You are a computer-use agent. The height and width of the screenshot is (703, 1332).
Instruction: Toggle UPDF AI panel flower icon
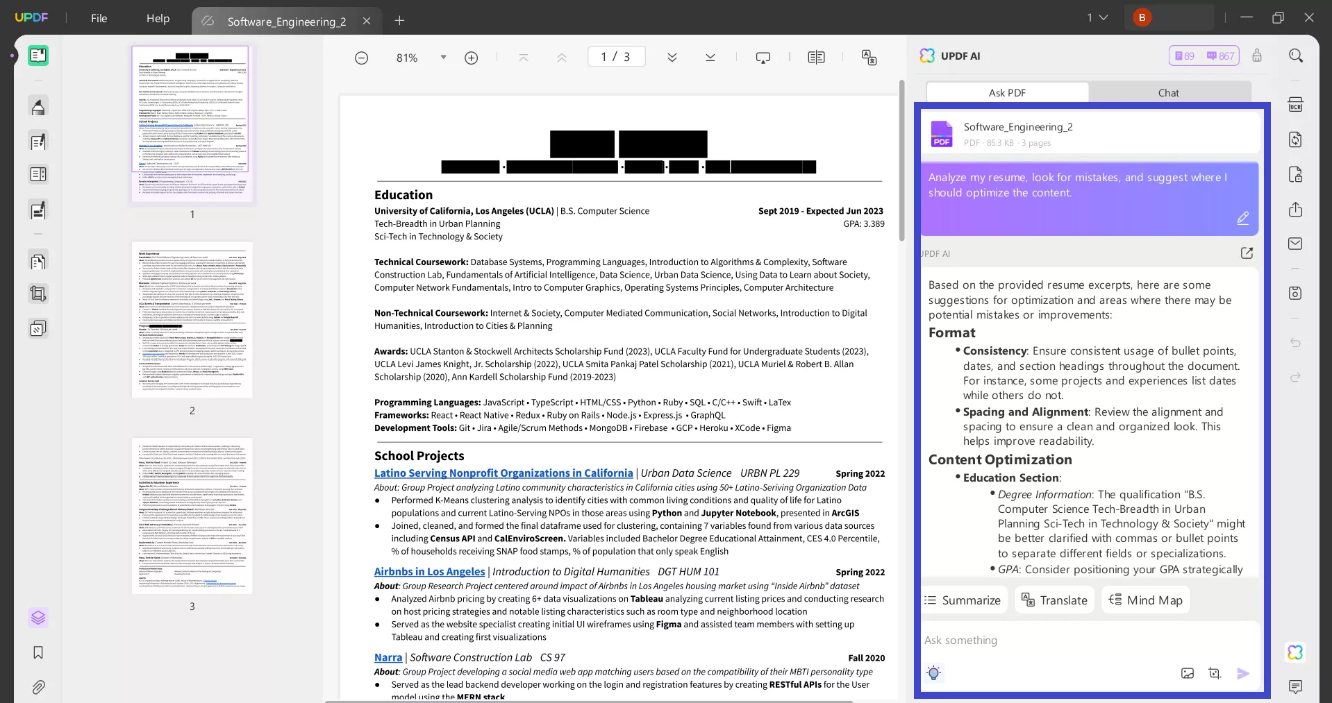1295,652
